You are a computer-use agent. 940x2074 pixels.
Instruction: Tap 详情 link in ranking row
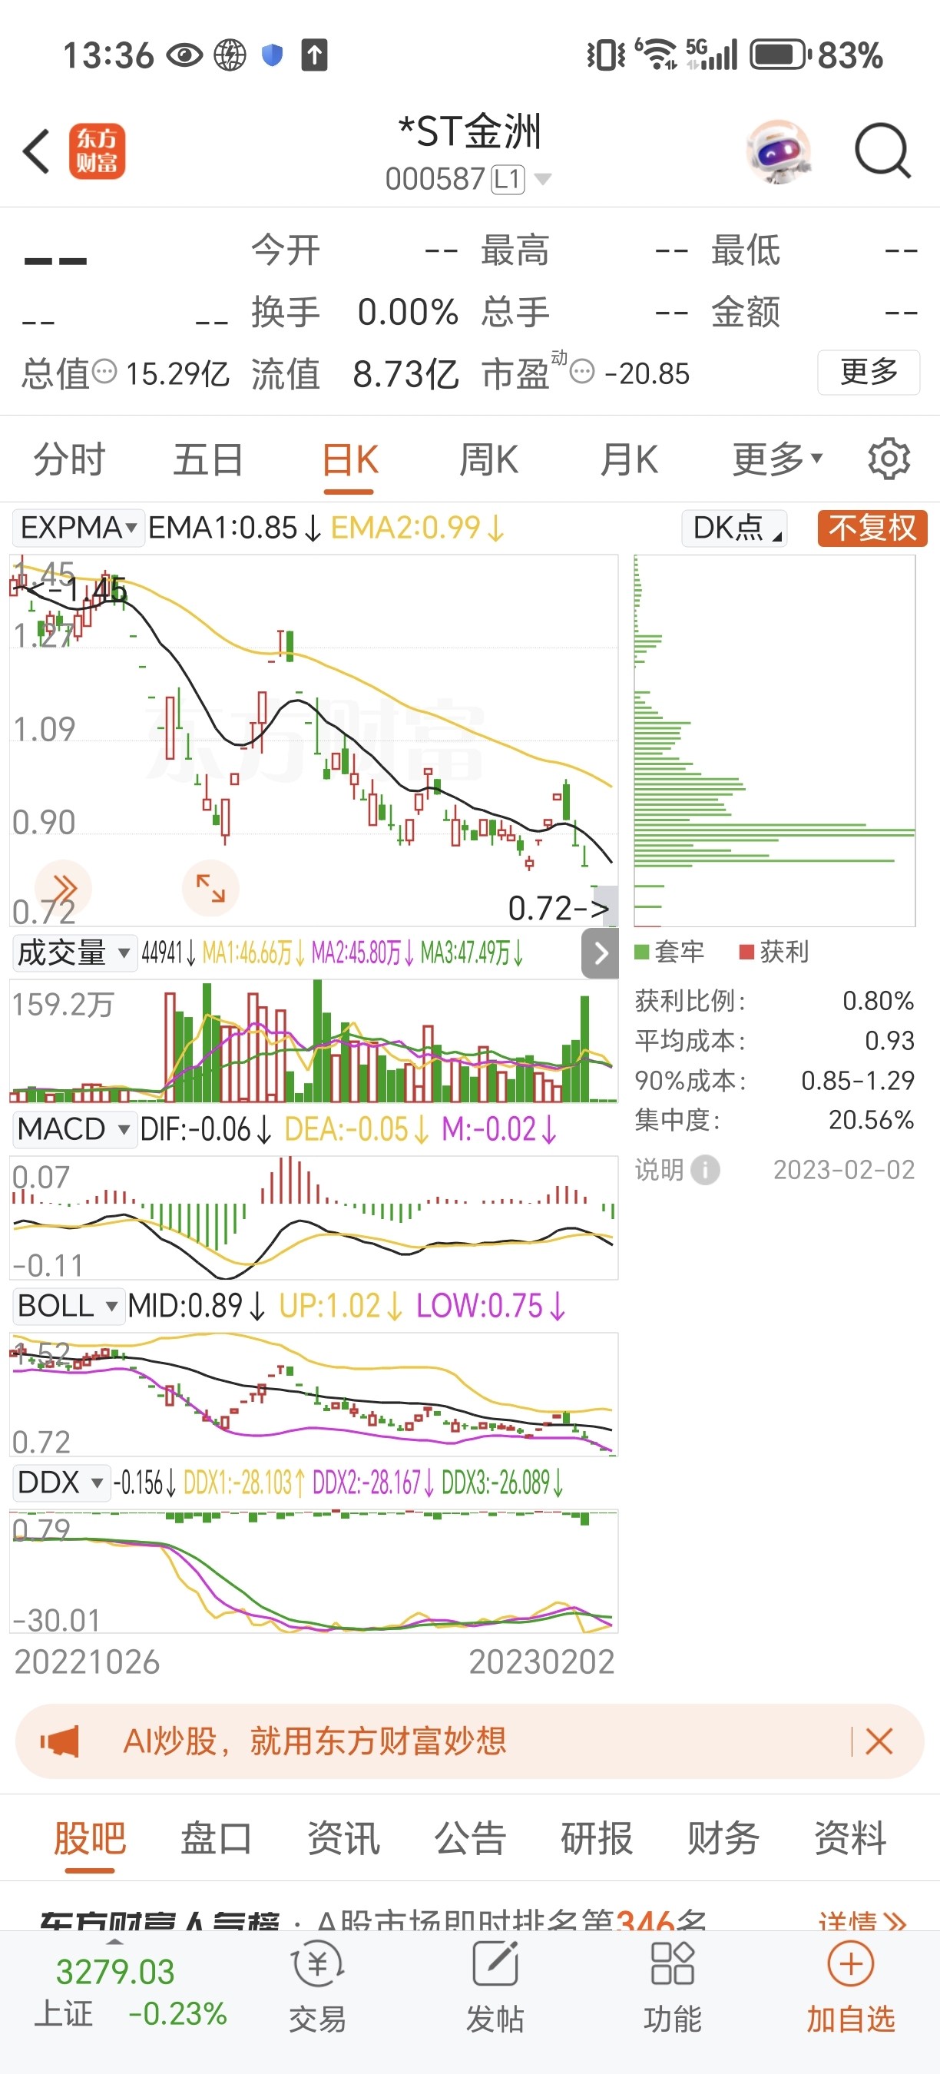[x=862, y=1923]
